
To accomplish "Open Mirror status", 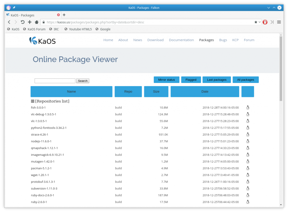I will tap(166, 80).
